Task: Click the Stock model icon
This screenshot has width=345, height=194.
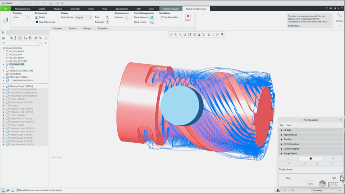Action: (152, 22)
